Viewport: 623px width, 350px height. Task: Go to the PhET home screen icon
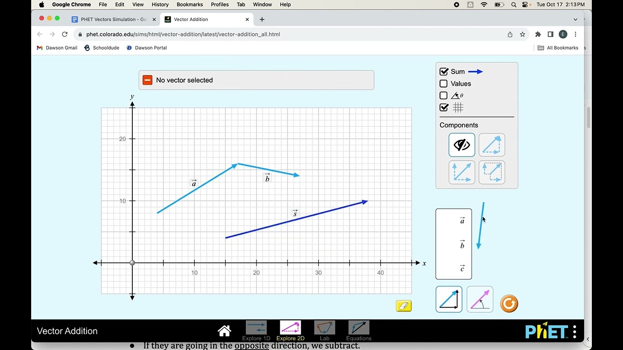click(224, 331)
